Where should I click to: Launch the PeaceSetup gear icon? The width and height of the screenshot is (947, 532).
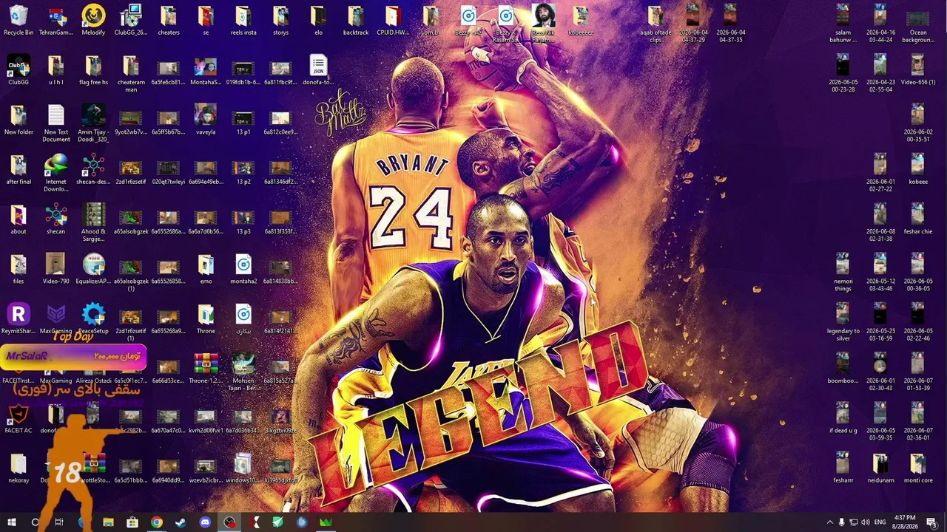click(x=93, y=318)
